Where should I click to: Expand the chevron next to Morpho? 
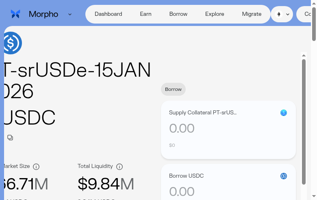(x=70, y=14)
